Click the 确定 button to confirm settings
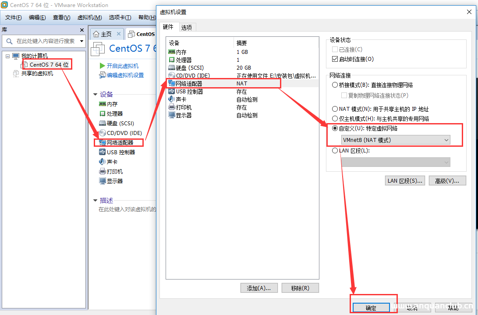 (371, 307)
